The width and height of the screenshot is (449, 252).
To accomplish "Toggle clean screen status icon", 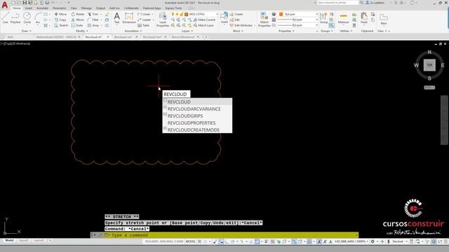I will [440, 241].
